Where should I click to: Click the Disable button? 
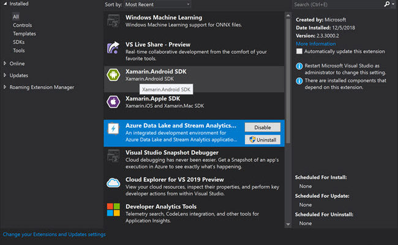263,127
